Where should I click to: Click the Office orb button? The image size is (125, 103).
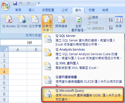(5, 6)
